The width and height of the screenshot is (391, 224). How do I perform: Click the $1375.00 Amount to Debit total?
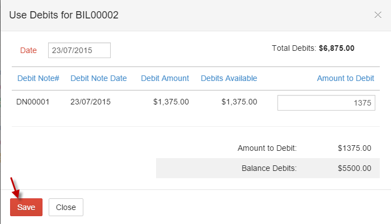(x=354, y=148)
